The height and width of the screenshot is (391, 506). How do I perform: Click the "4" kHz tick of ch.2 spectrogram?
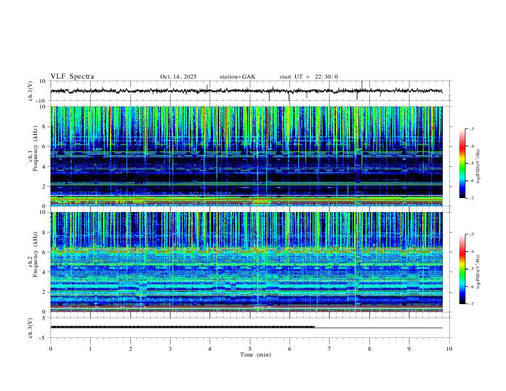point(45,272)
